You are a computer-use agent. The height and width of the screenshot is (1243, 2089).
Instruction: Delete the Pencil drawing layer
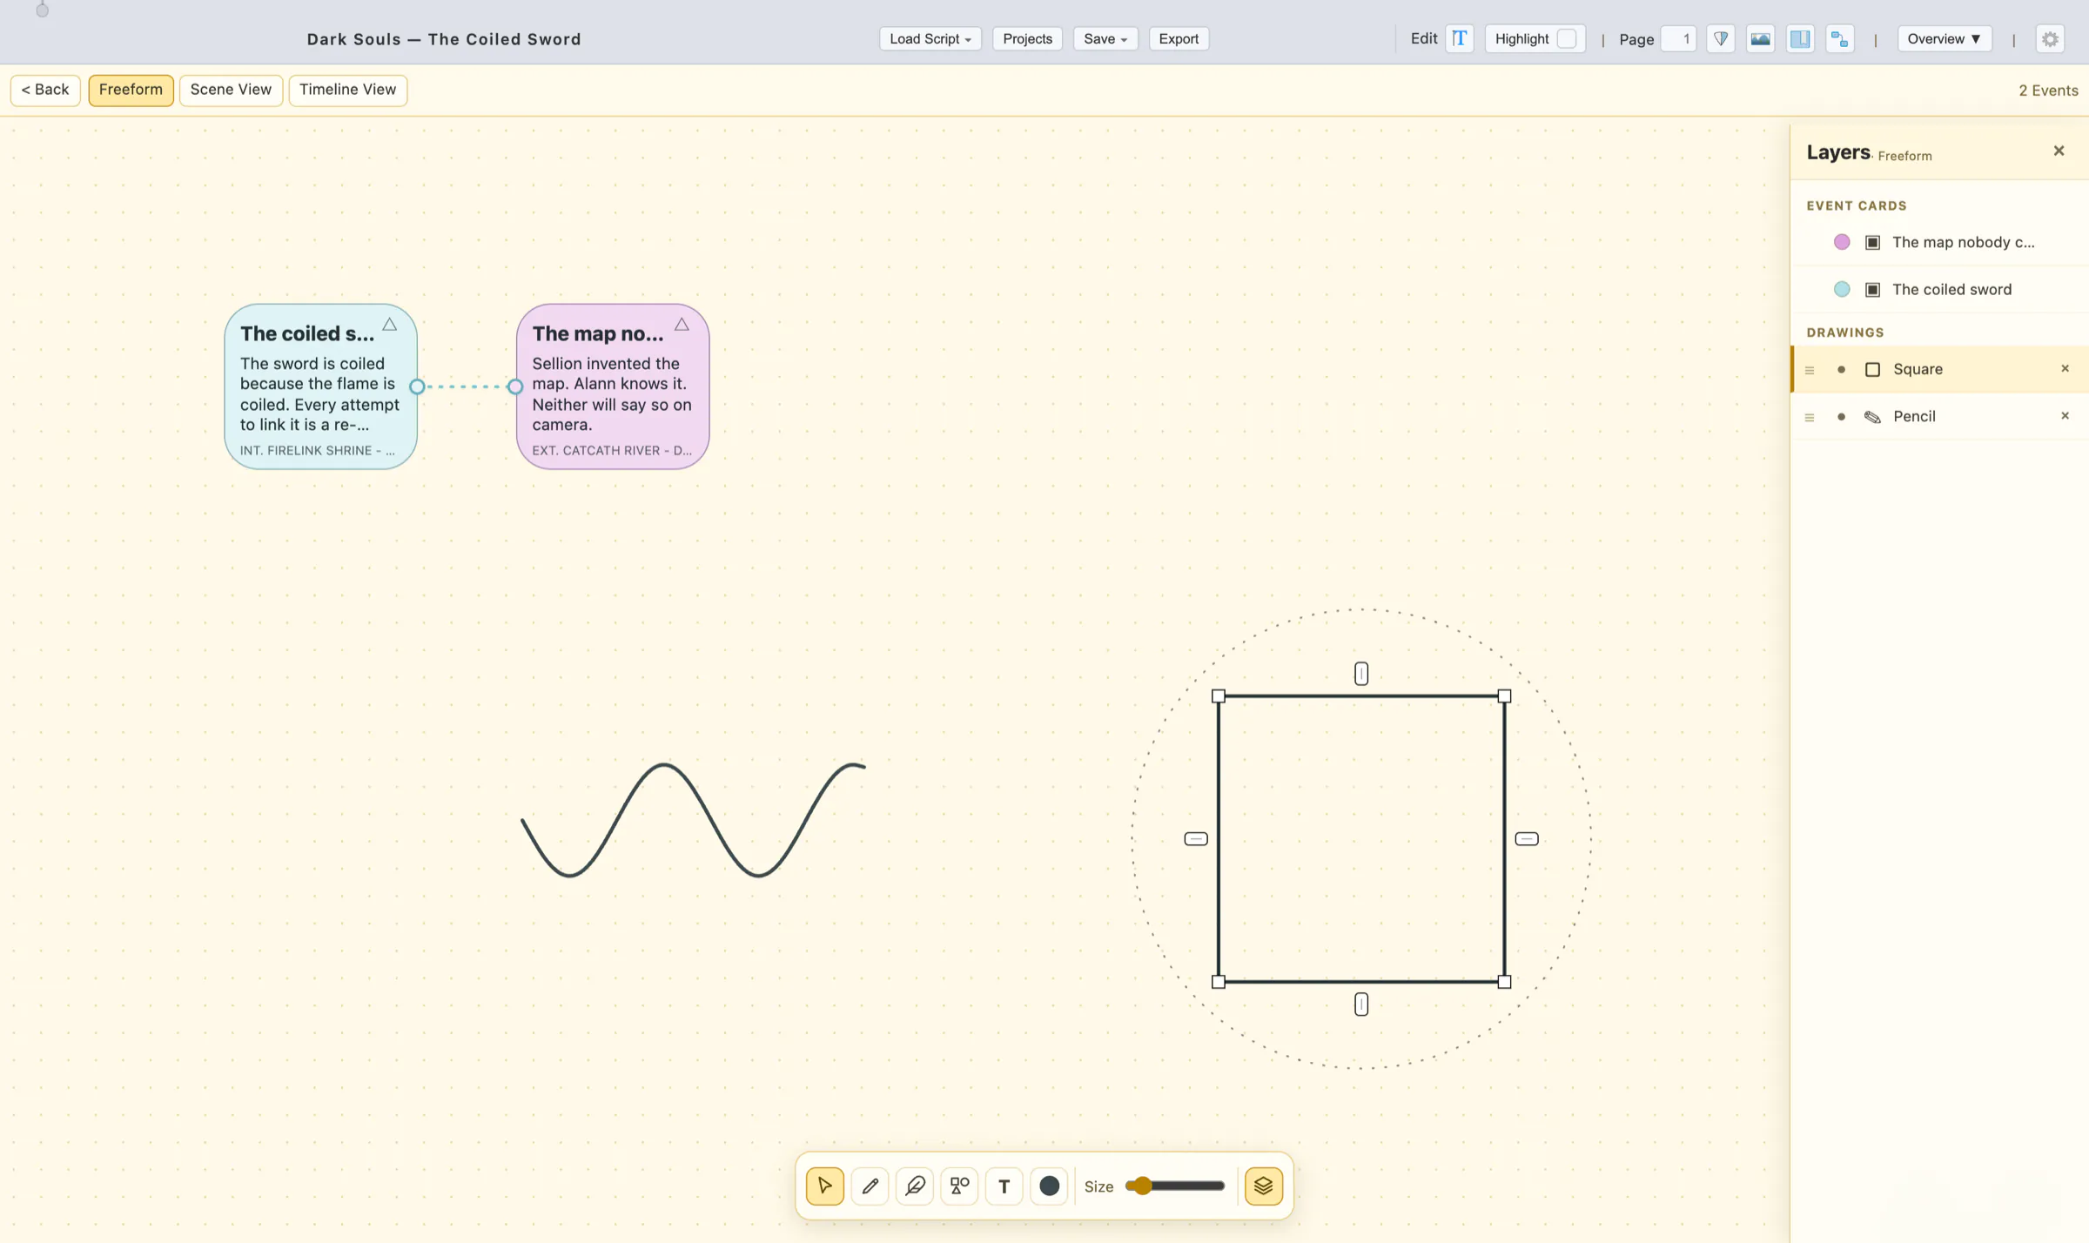click(x=2065, y=415)
